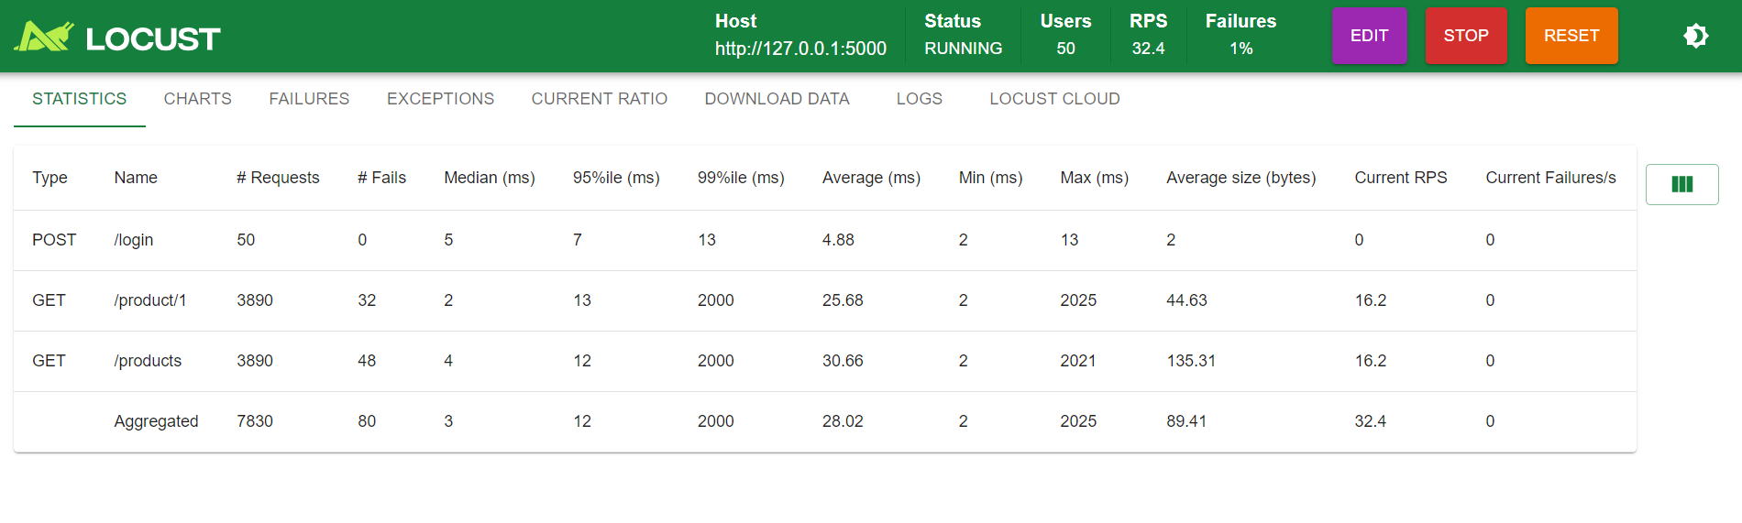Show the Logs tab
Viewport: 1742px width, 523px height.
919,99
